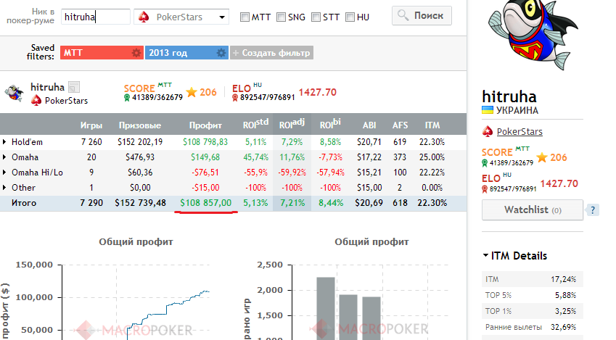Expand the Omaha row
This screenshot has height=340, width=616.
(x=4, y=157)
